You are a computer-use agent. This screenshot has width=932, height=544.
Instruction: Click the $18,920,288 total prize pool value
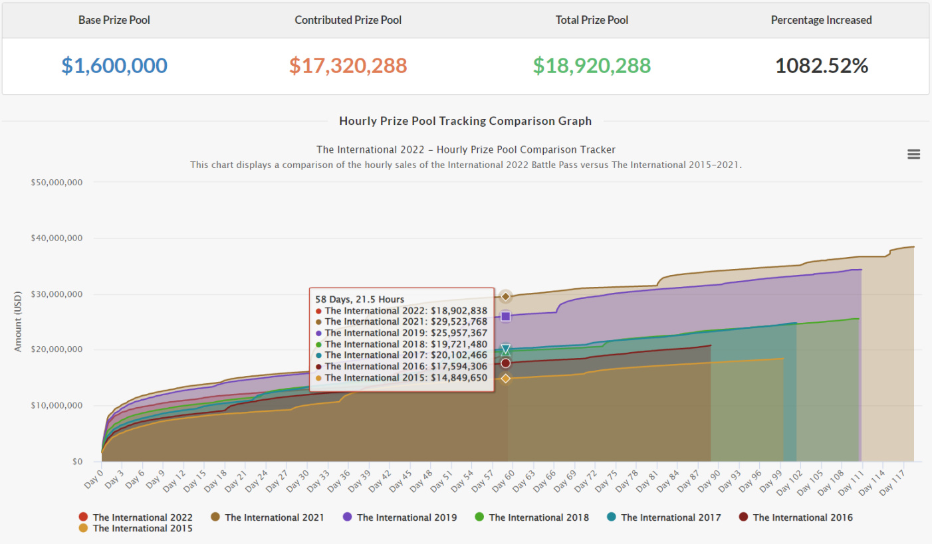592,66
